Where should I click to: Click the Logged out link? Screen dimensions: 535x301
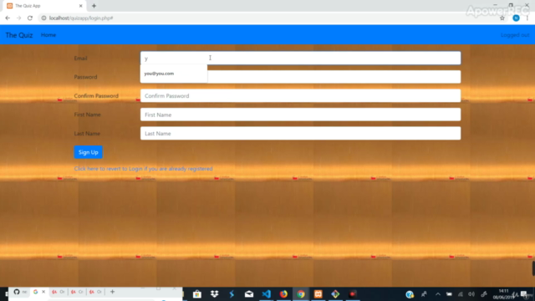(515, 35)
